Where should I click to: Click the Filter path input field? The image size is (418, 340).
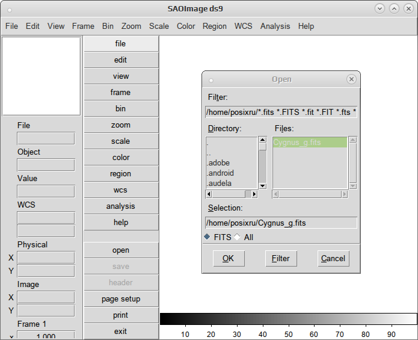[x=281, y=113]
